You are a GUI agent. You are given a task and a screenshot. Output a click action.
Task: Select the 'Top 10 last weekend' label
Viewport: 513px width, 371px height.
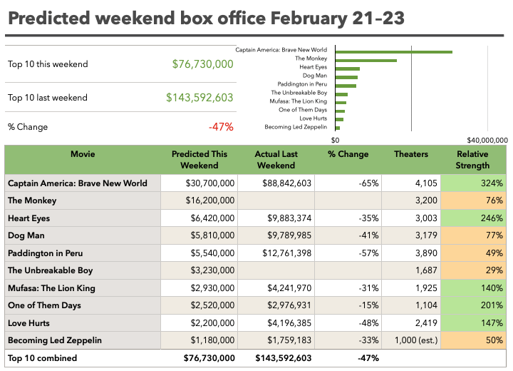point(48,97)
